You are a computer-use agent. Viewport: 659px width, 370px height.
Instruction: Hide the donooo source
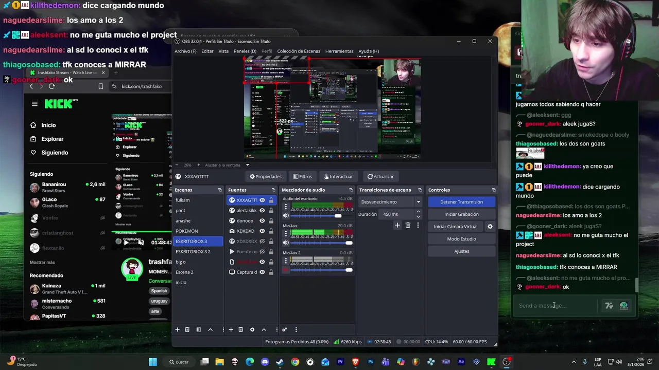click(262, 221)
